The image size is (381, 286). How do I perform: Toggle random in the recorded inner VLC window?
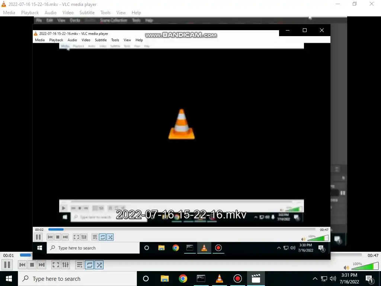(x=110, y=237)
